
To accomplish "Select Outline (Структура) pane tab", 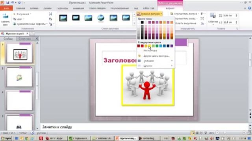I will (x=24, y=39).
